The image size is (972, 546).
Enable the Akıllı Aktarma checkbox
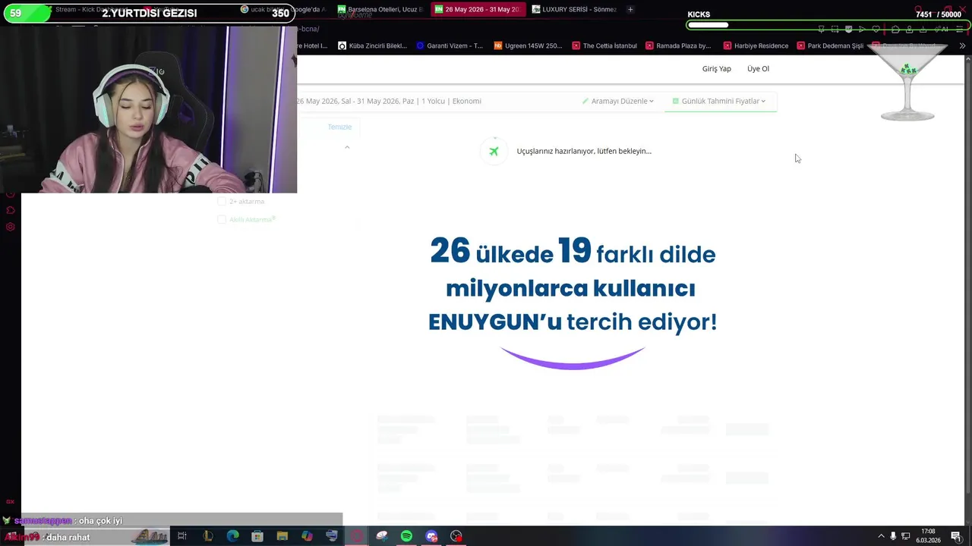[222, 219]
